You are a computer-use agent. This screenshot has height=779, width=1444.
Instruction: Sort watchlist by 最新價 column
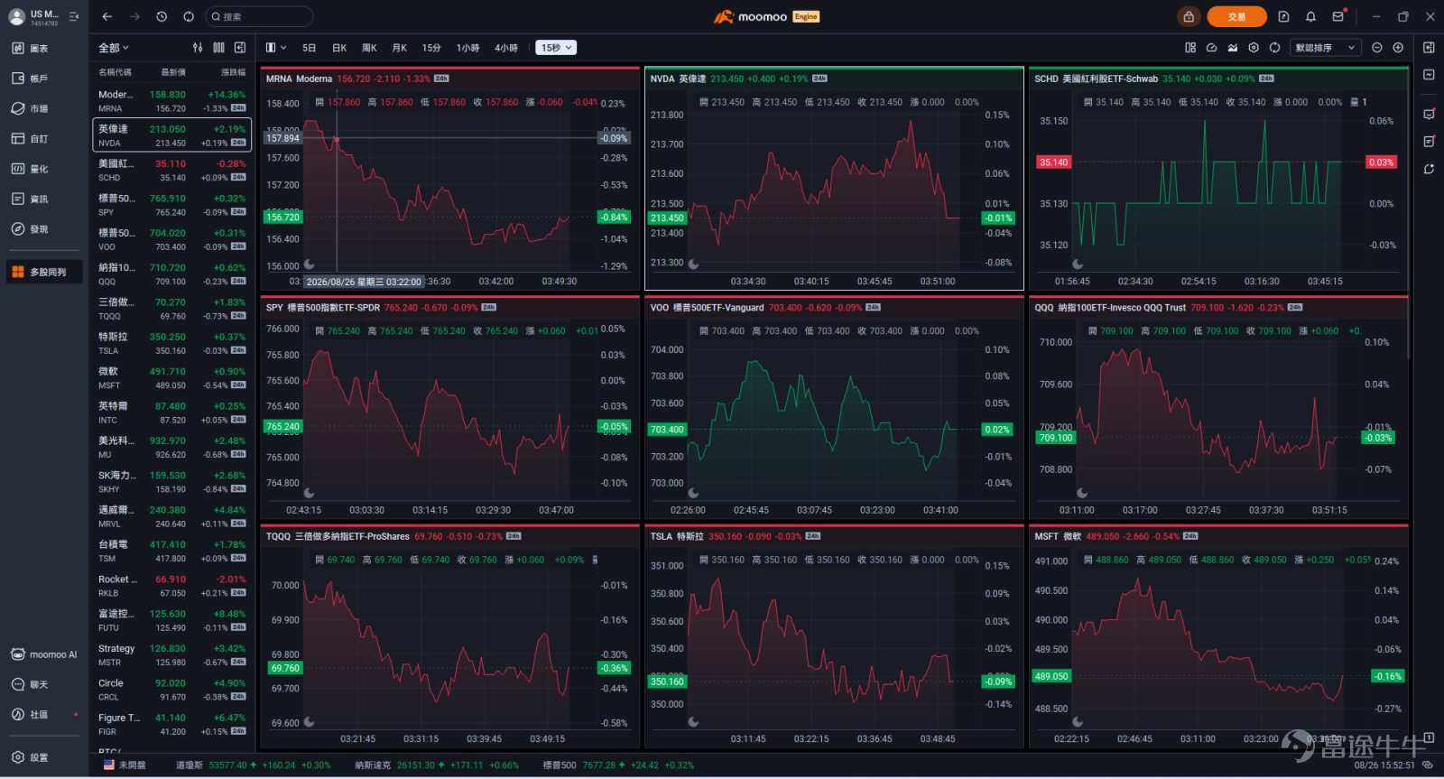(173, 72)
